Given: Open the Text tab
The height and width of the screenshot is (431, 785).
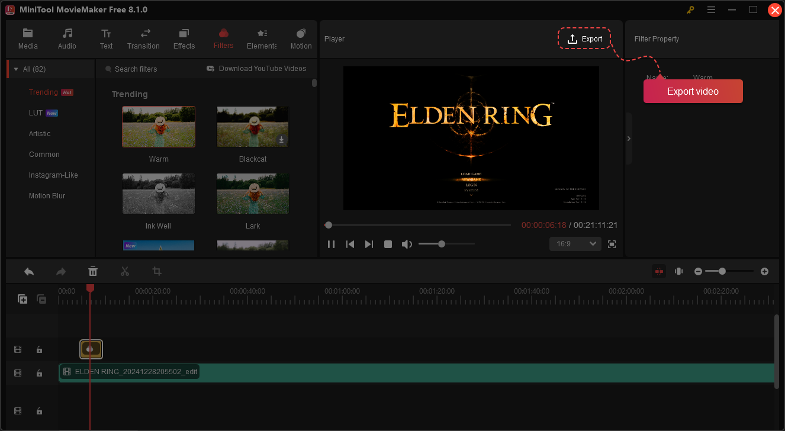Looking at the screenshot, I should click(x=106, y=39).
